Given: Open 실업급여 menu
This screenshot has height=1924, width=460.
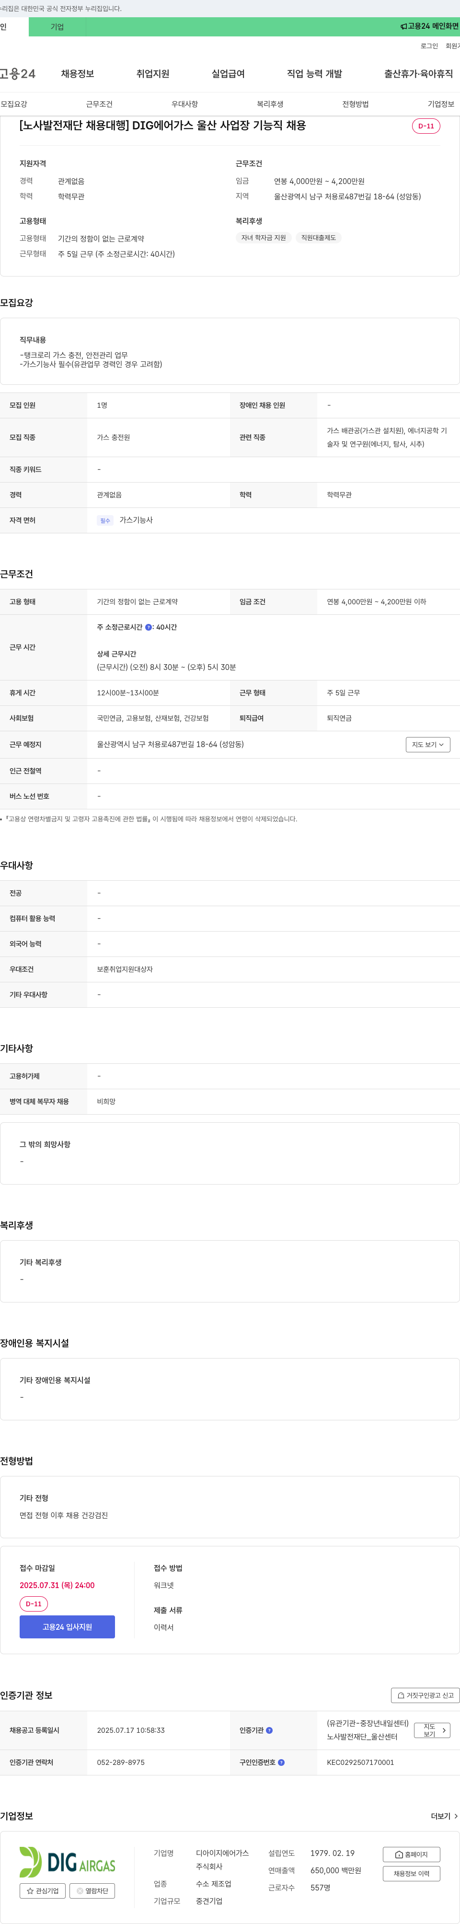Looking at the screenshot, I should 229,74.
